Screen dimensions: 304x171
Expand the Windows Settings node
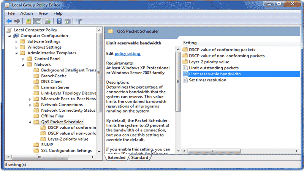tap(16, 47)
